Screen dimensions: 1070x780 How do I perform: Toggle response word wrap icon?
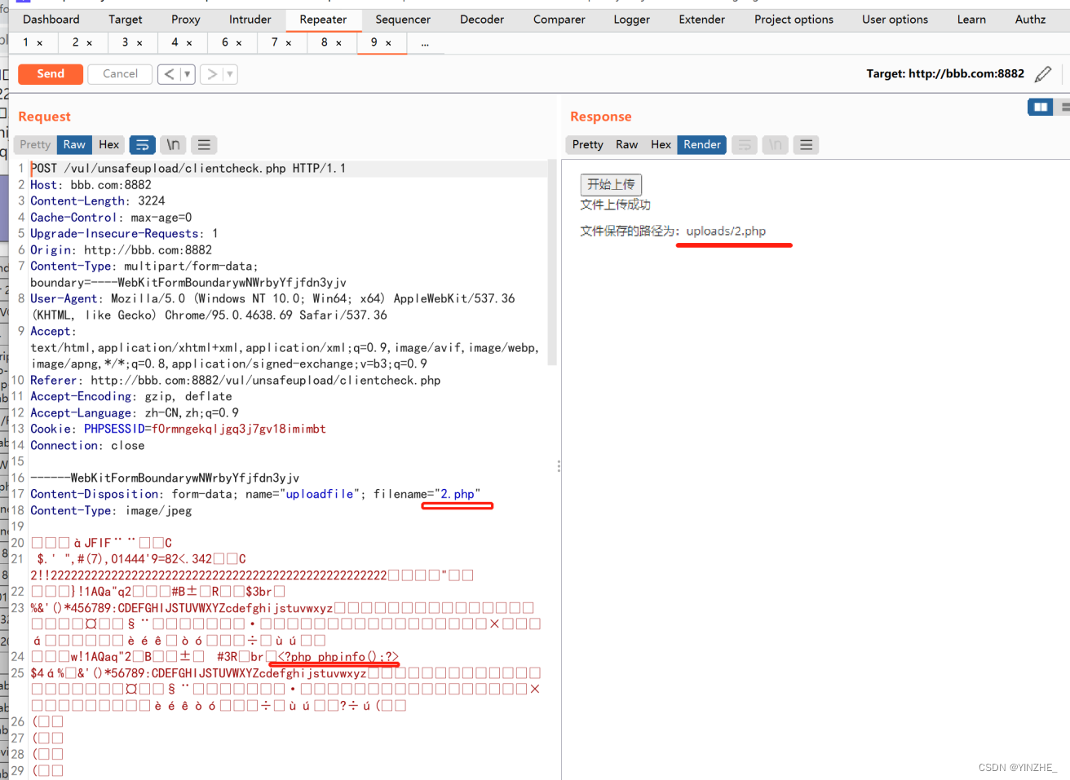point(744,145)
